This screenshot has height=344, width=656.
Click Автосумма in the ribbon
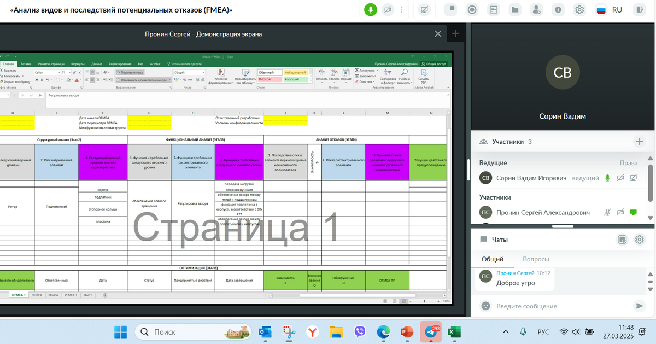click(x=366, y=71)
